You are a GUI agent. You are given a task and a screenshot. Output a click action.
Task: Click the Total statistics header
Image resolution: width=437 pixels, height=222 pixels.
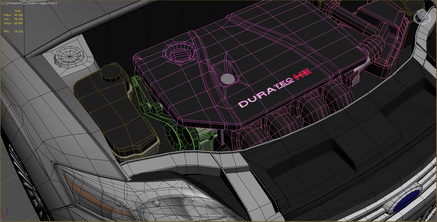(17, 11)
